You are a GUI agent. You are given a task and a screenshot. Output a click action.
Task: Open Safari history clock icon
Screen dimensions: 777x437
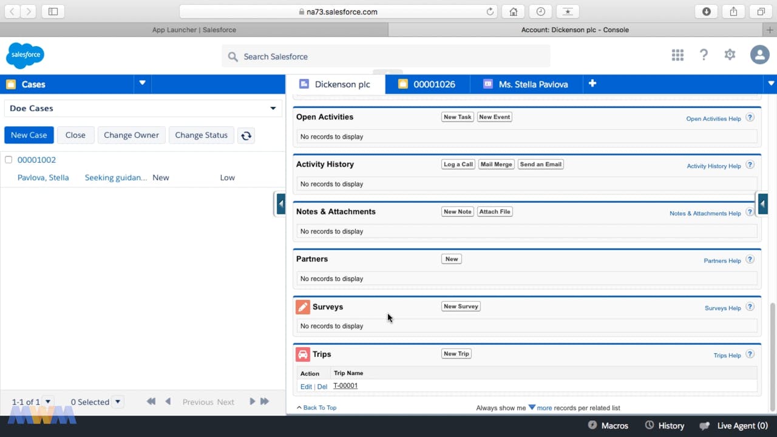point(540,12)
